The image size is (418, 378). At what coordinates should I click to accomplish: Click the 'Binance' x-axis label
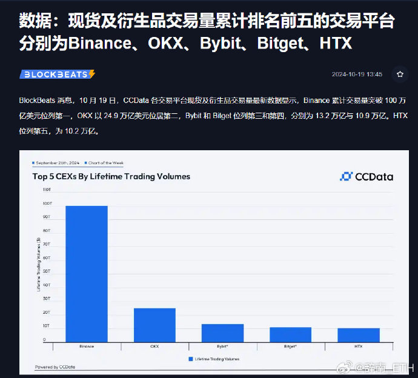tap(87, 346)
